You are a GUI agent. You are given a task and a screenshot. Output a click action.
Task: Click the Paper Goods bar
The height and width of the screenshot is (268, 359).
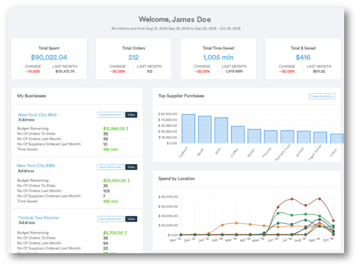point(320,137)
